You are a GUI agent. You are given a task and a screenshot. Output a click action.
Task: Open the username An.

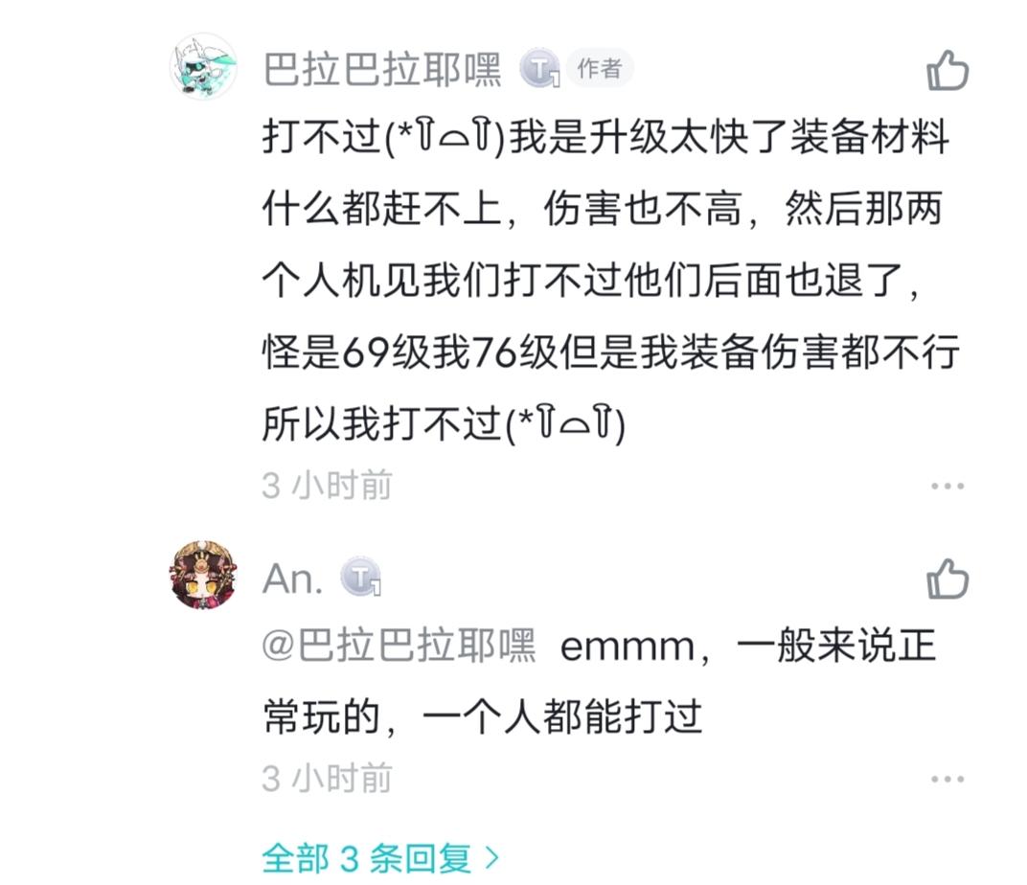tap(292, 579)
